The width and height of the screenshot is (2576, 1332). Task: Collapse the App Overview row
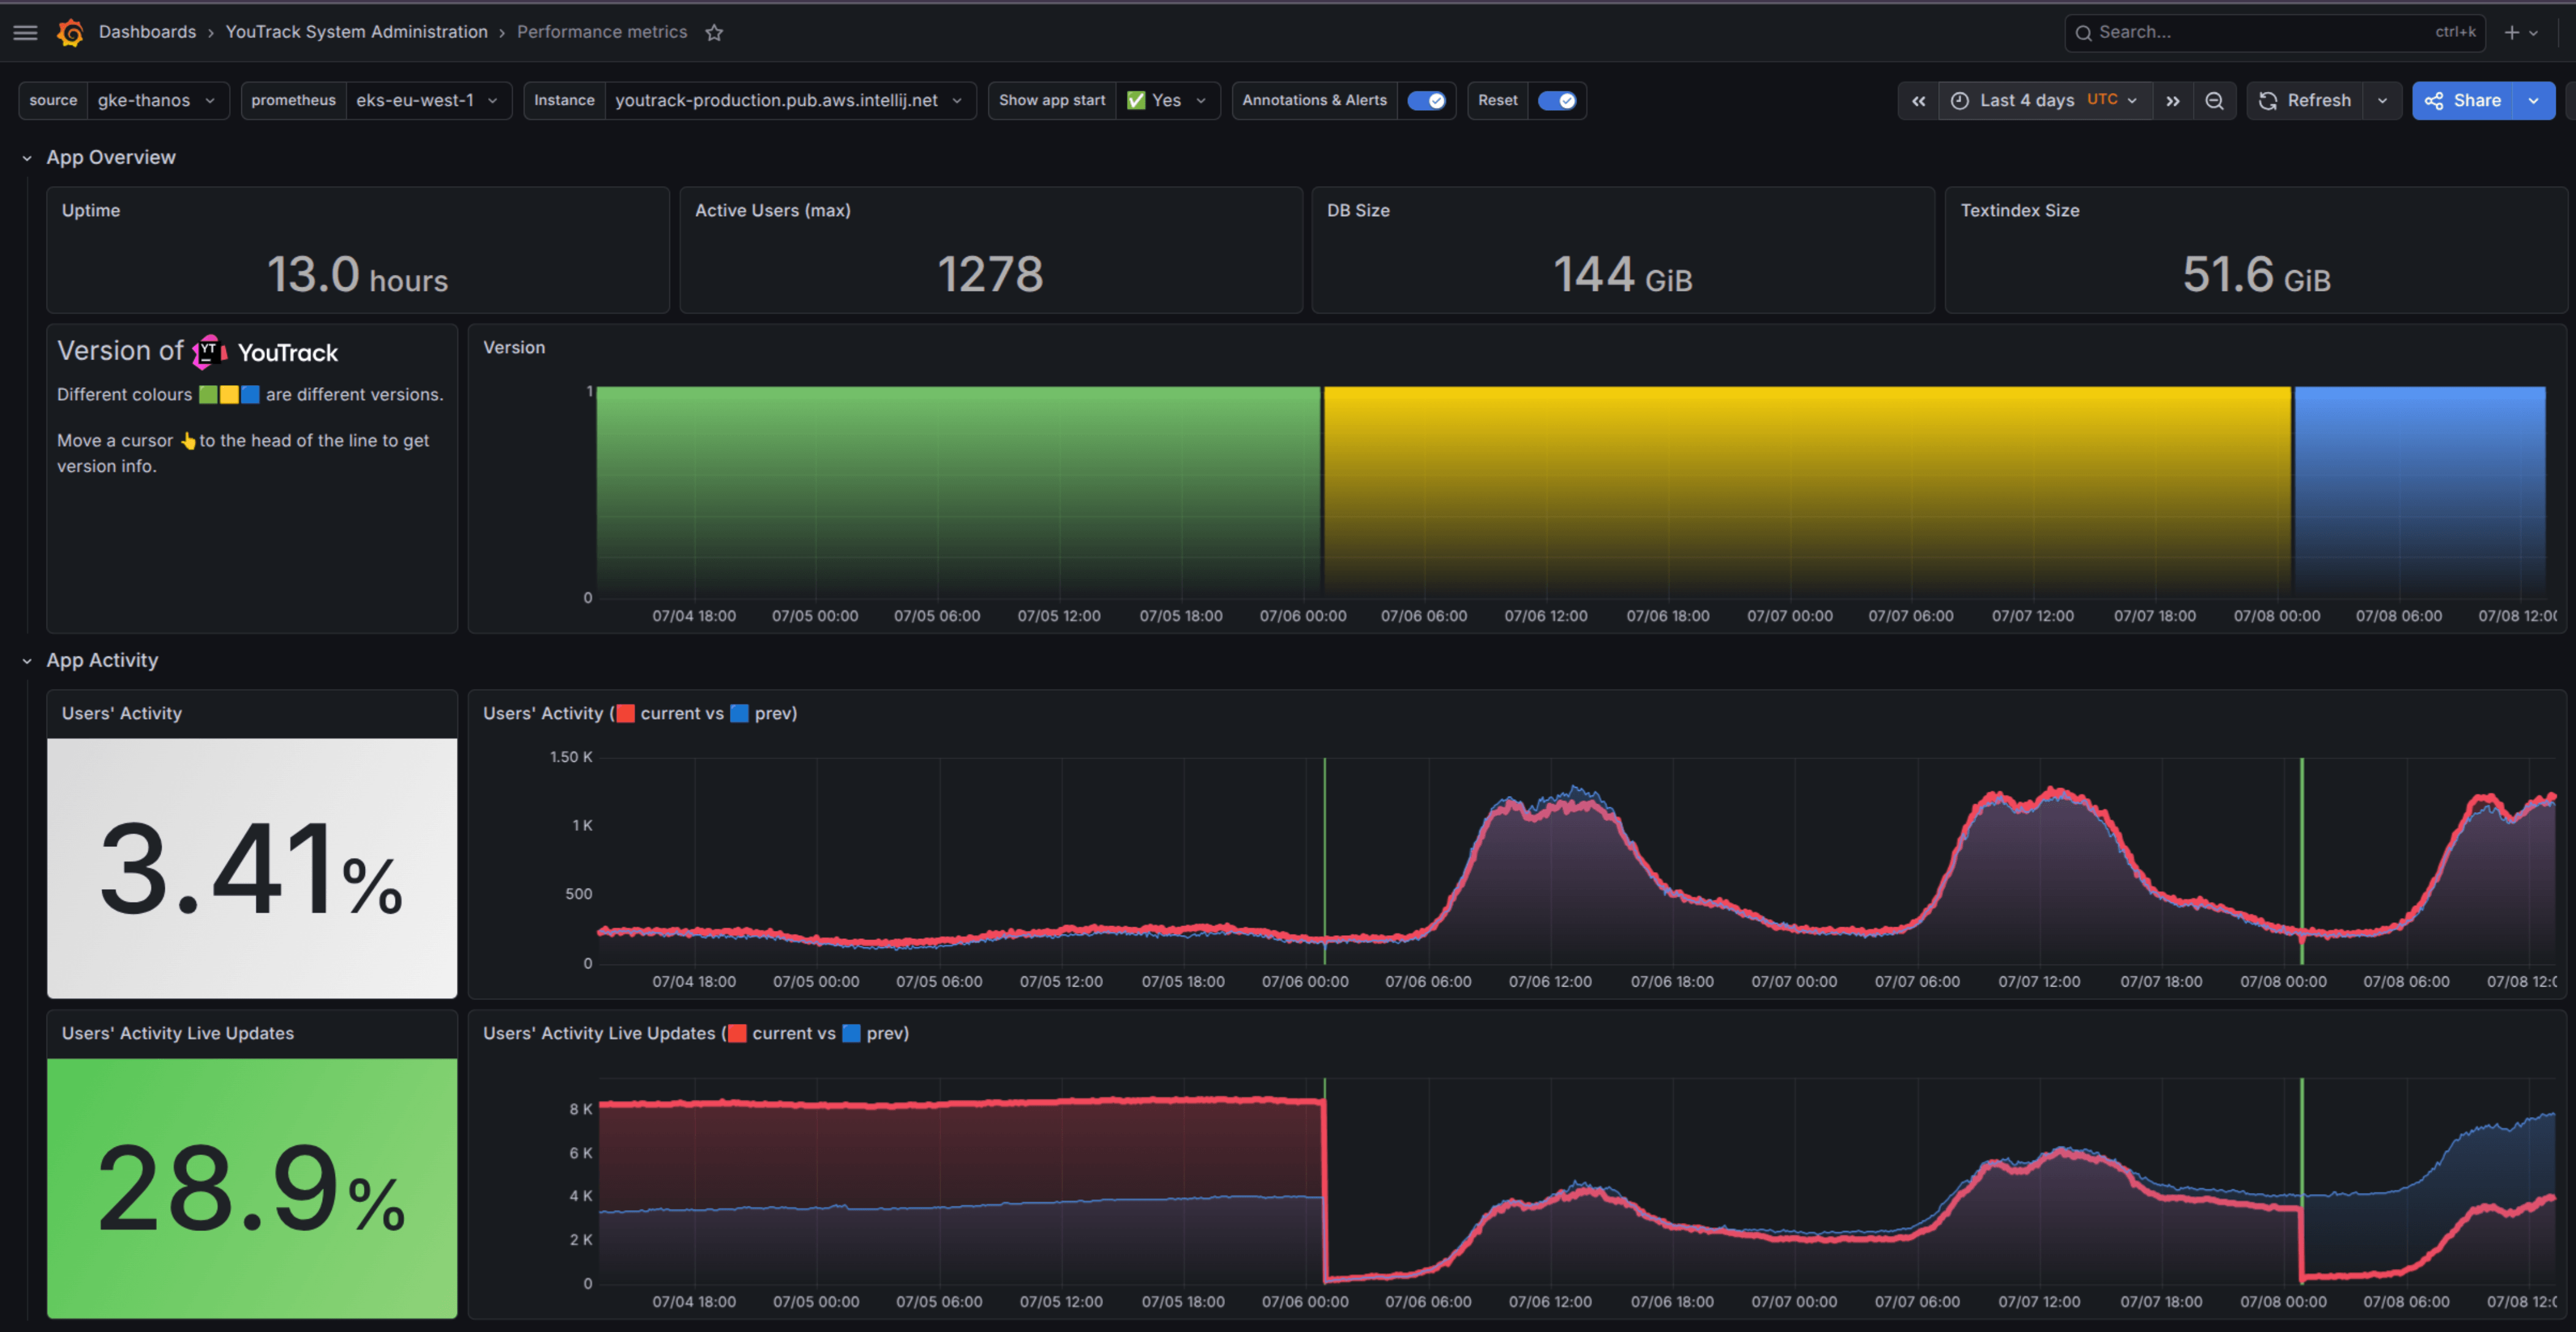[27, 158]
